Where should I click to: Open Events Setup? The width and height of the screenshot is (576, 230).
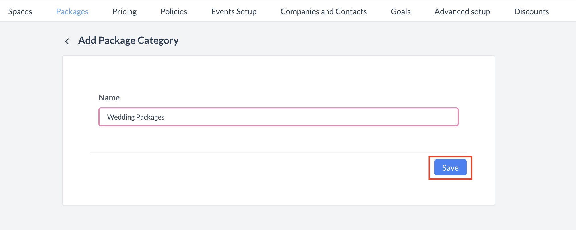(x=234, y=11)
